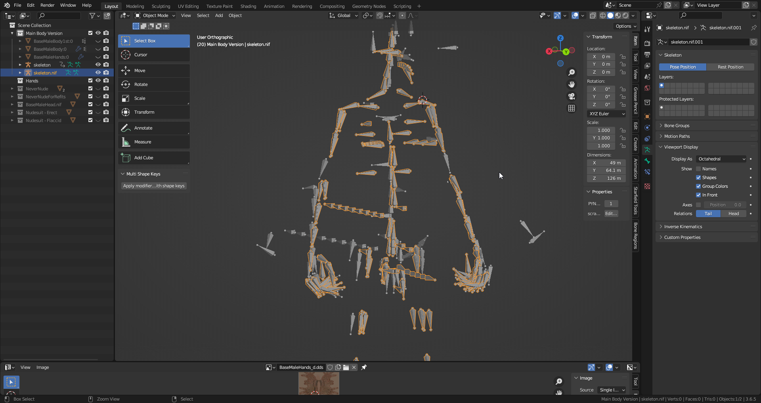761x403 pixels.
Task: Open the Object Properties tab
Action: [647, 117]
